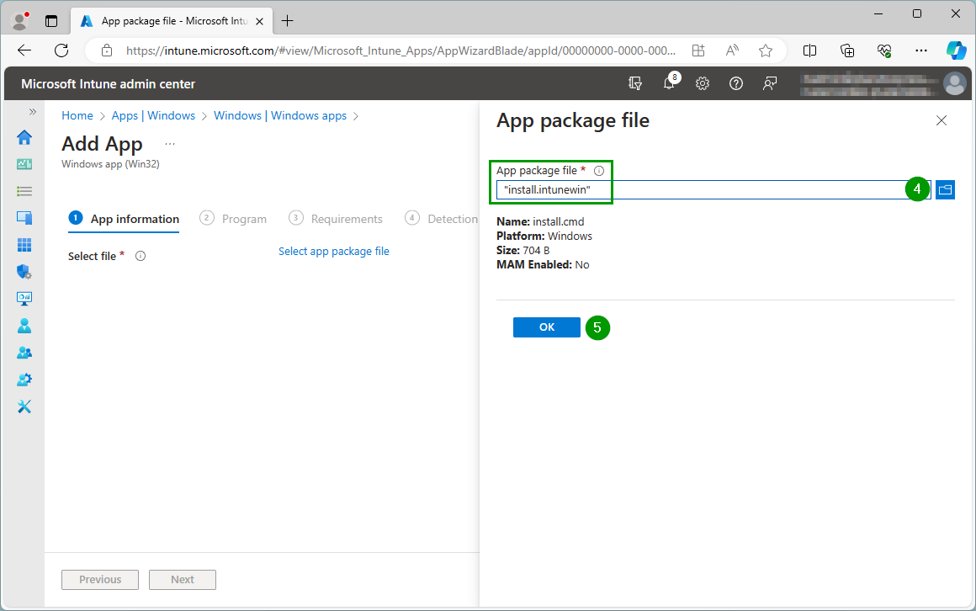Switch to the App information step tab
This screenshot has width=976, height=611.
pyautogui.click(x=124, y=219)
